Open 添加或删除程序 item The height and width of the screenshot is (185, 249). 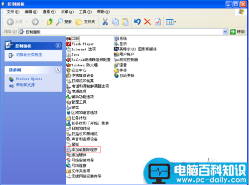[82, 150]
